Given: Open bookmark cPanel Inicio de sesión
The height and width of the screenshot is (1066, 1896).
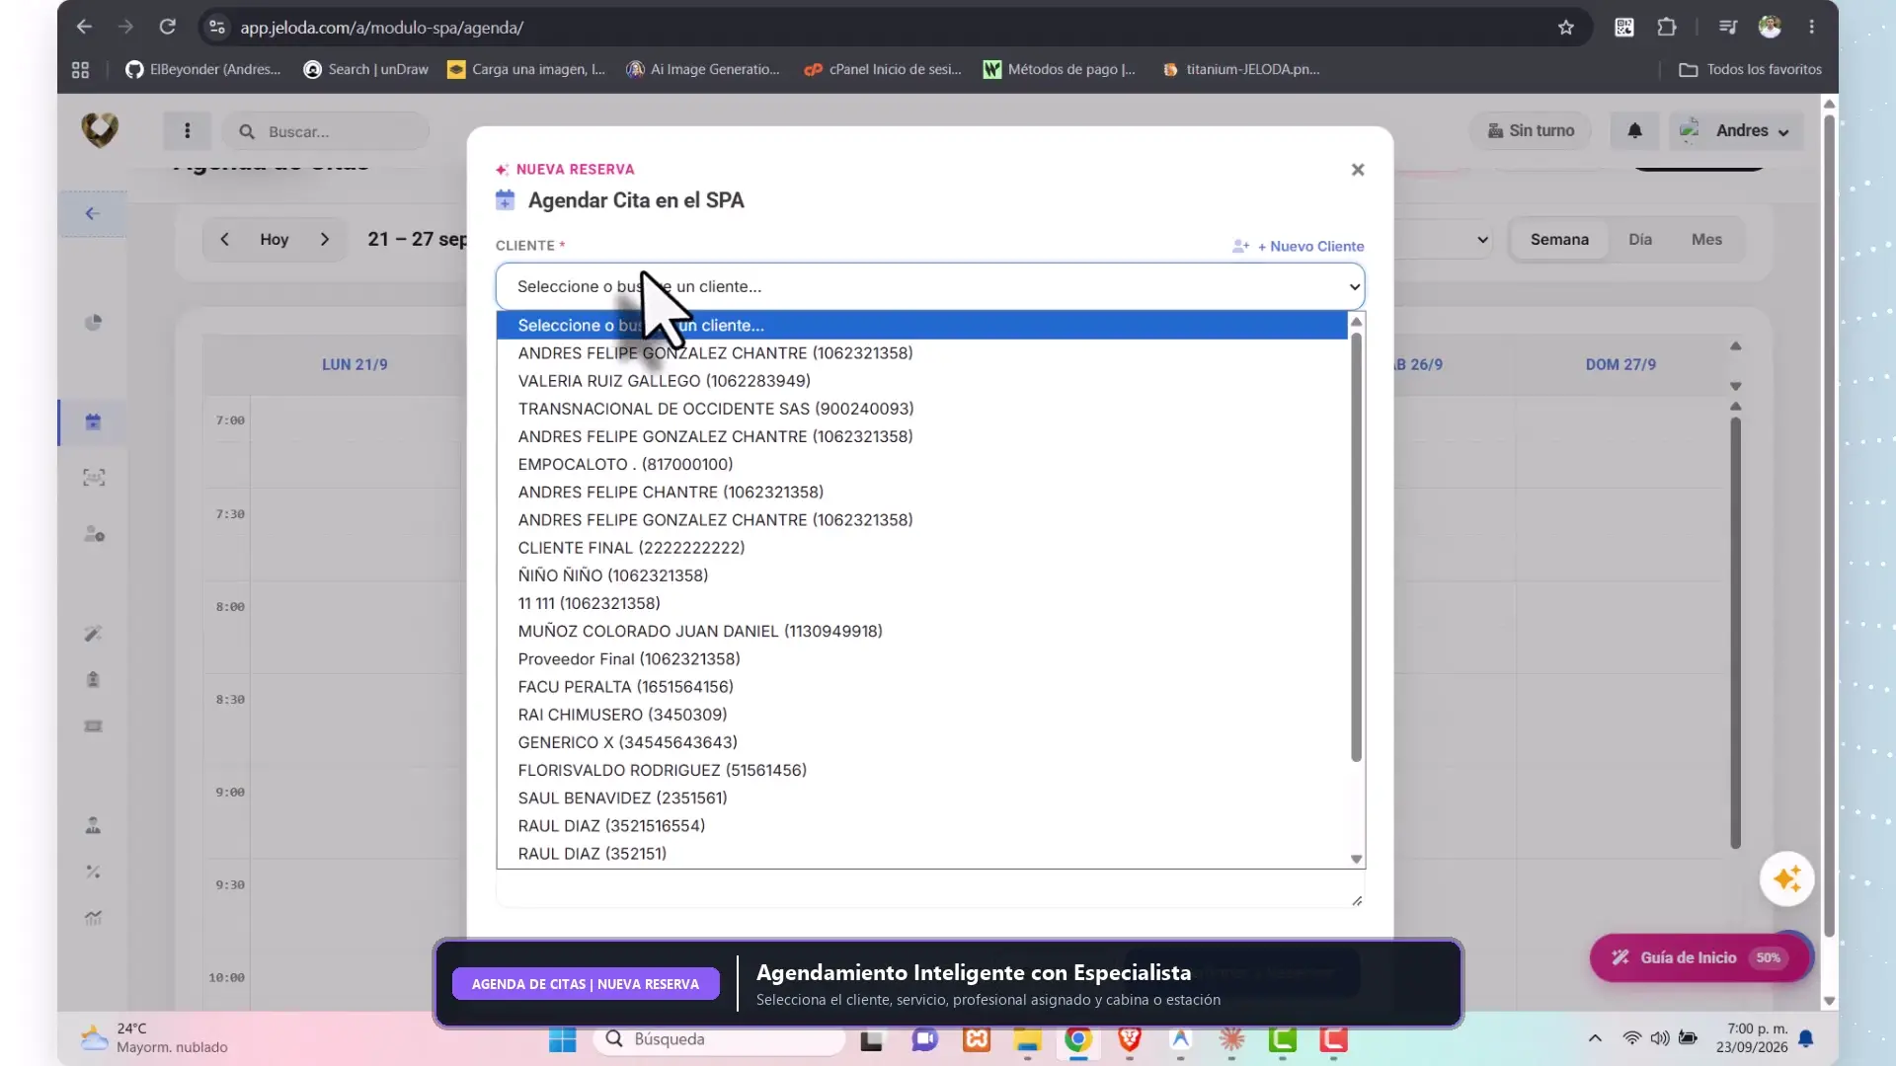Looking at the screenshot, I should pos(883,69).
